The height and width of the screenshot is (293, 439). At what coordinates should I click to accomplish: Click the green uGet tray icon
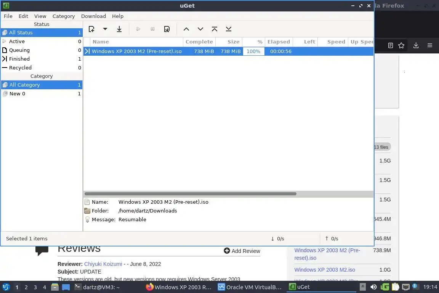tap(385, 287)
